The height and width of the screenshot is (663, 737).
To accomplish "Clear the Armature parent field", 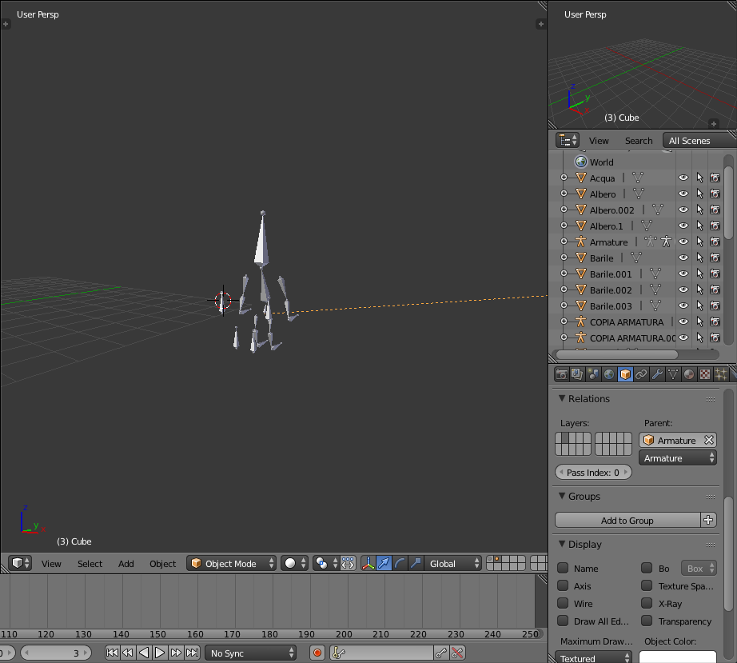I will (709, 440).
